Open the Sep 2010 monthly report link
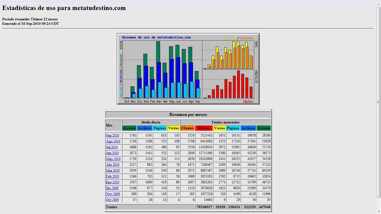Screen dimensions: 381x214 112,135
